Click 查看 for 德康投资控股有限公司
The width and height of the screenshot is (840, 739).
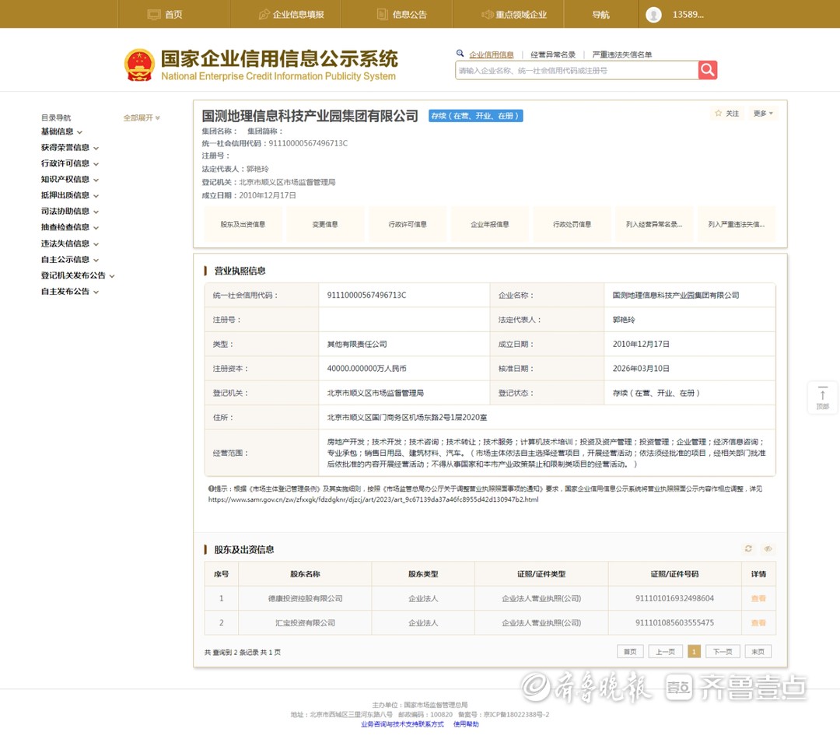pyautogui.click(x=758, y=598)
